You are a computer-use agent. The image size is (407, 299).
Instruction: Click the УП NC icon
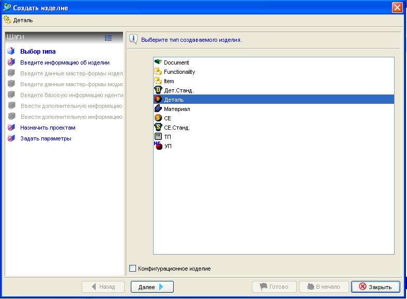click(x=158, y=146)
